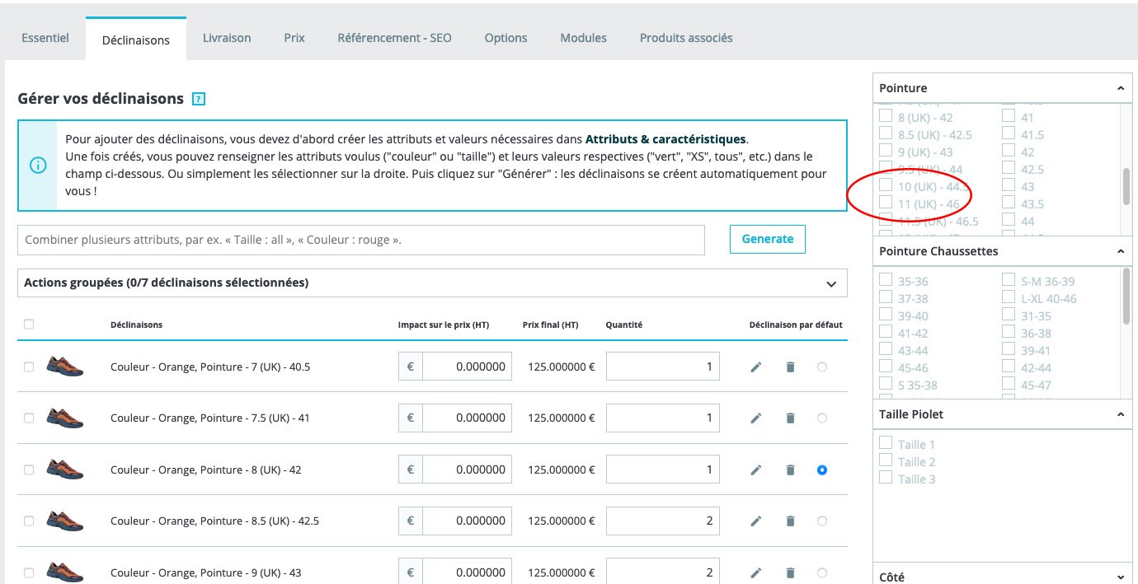The width and height of the screenshot is (1138, 584).
Task: Delete the Pointure 7.5 (UK) - 41 combination
Action: [790, 418]
